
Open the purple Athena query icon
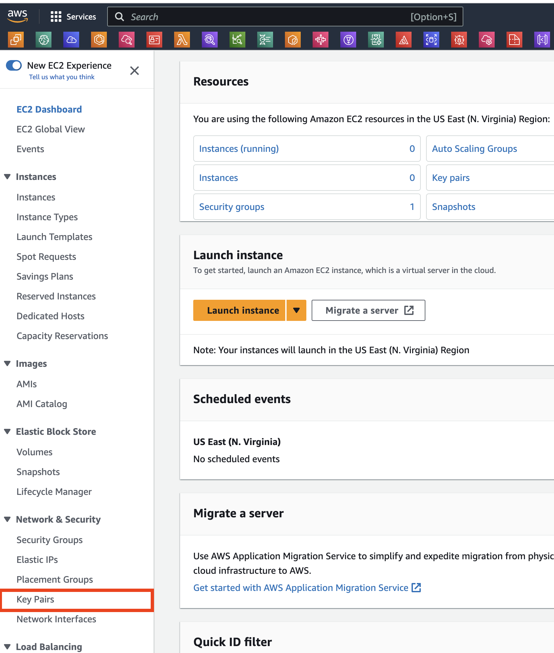(210, 40)
